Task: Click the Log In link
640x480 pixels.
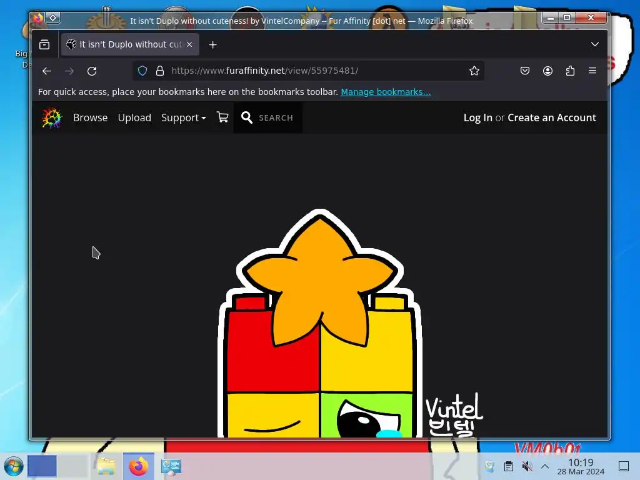Action: pyautogui.click(x=477, y=117)
